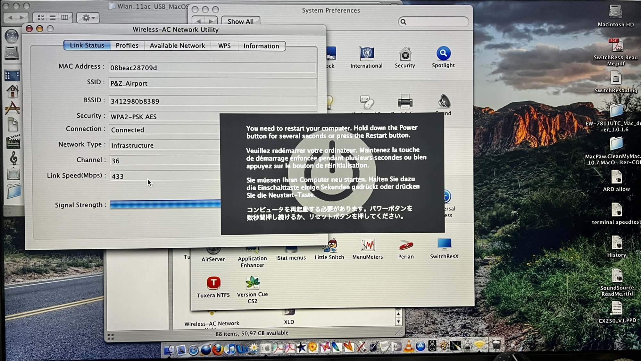Click Finder scrollbar up arrow

coord(398,314)
